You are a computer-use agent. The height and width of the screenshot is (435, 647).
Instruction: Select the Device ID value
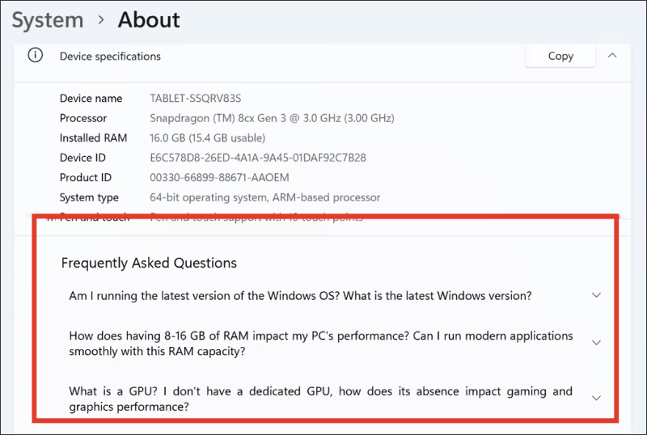(x=258, y=158)
